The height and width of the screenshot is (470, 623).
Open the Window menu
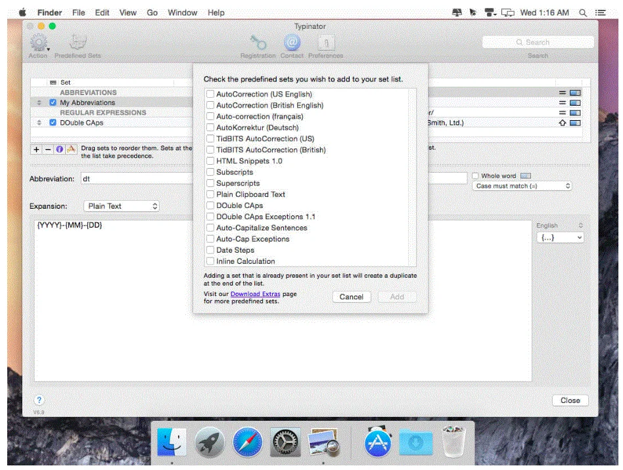coord(183,12)
